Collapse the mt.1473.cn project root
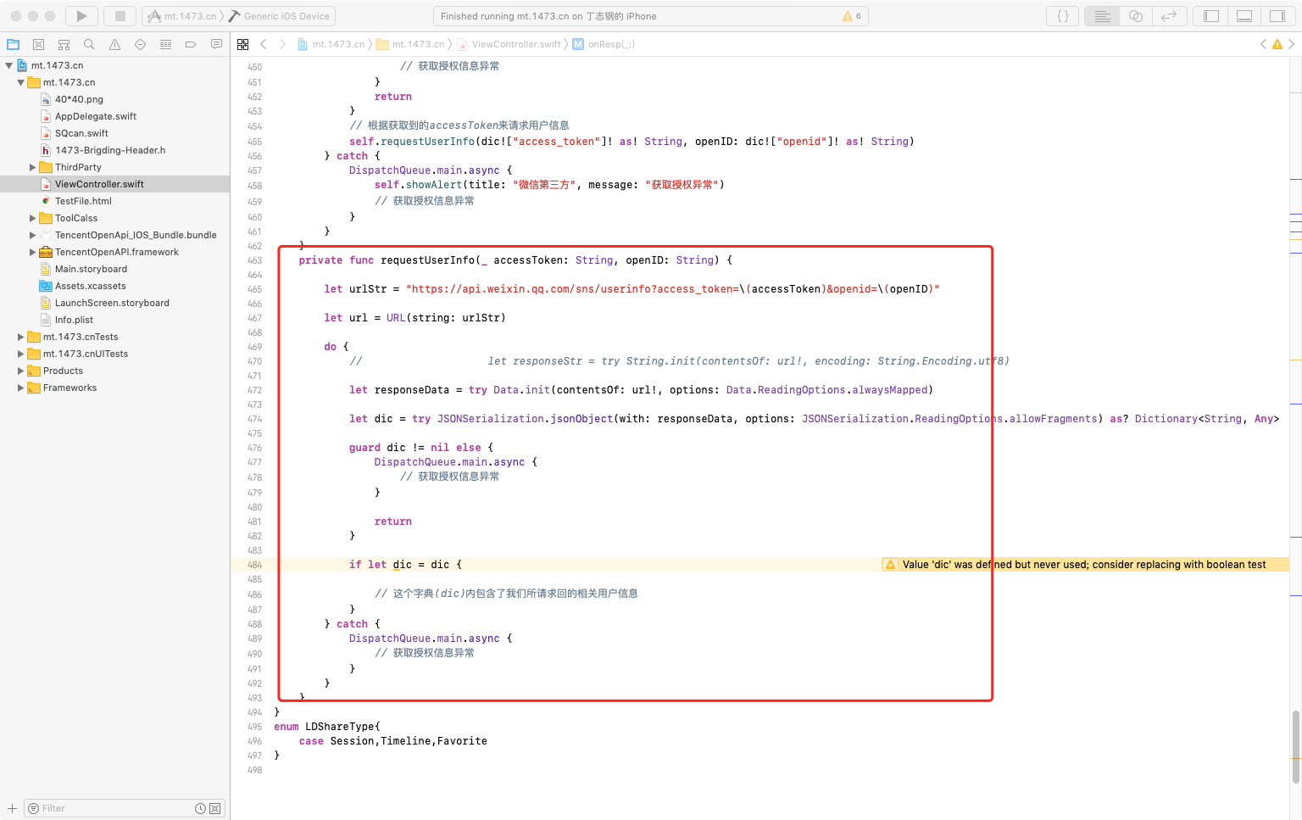The height and width of the screenshot is (820, 1302). (x=9, y=65)
